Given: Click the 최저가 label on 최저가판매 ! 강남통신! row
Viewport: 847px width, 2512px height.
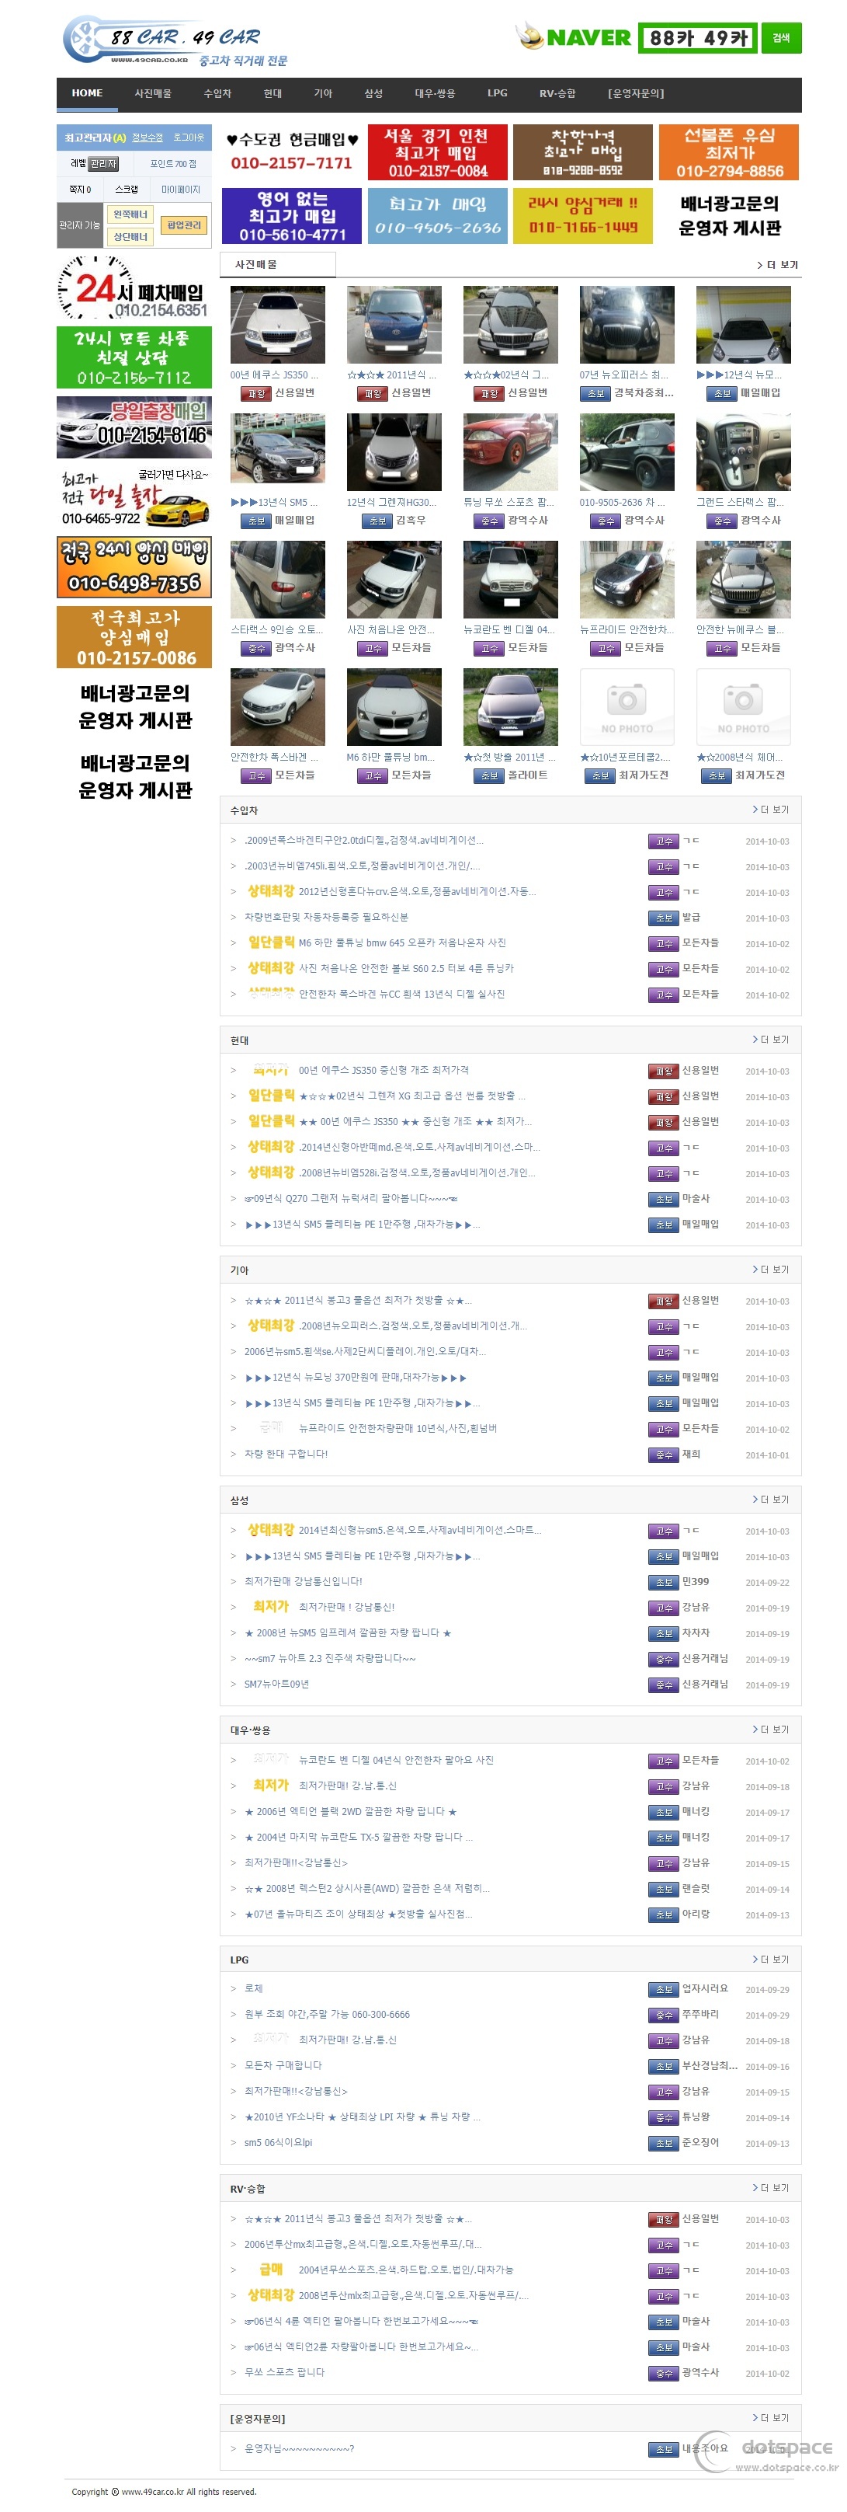Looking at the screenshot, I should [x=270, y=1606].
